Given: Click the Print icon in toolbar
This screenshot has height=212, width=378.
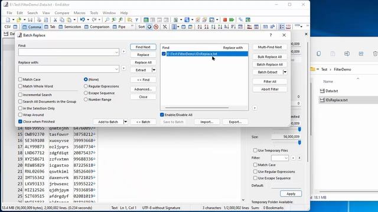Looking at the screenshot, I should pyautogui.click(x=39, y=19).
